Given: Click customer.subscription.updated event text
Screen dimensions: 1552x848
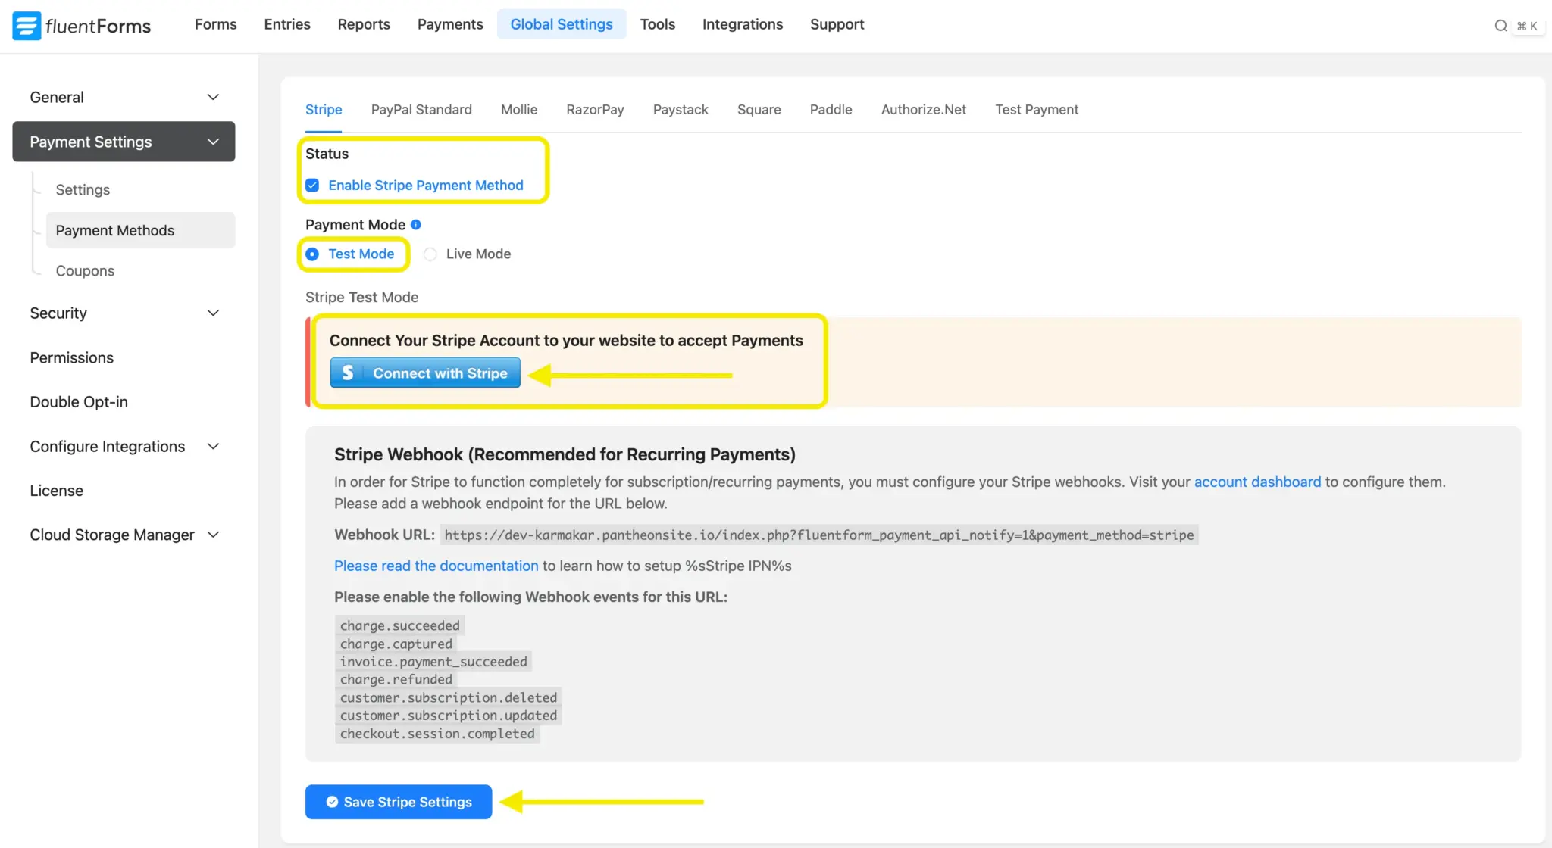Looking at the screenshot, I should (x=448, y=715).
